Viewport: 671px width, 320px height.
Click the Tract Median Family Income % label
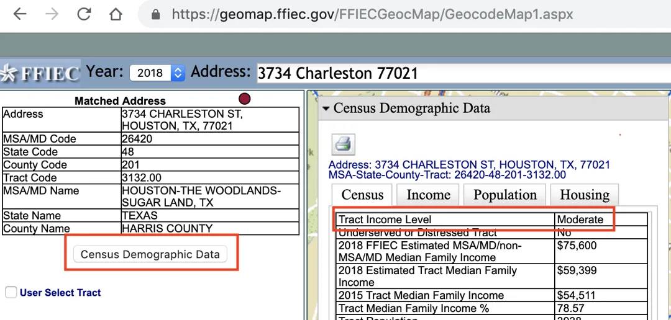(414, 308)
